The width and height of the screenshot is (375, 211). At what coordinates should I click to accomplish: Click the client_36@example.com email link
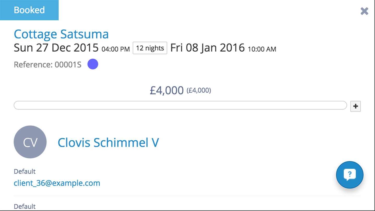coord(57,183)
